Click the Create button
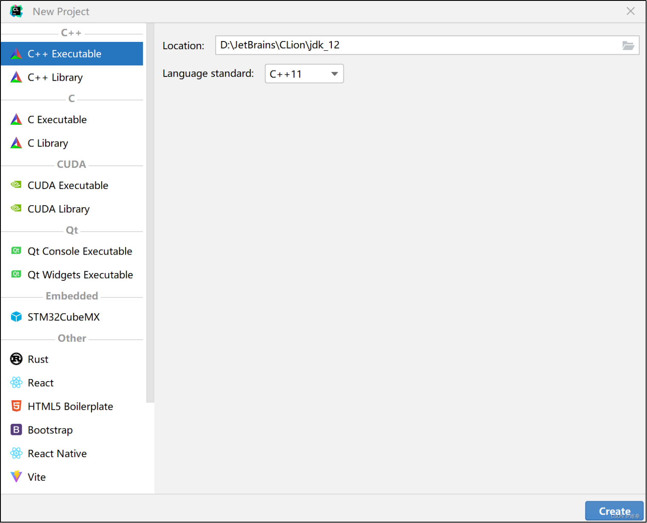This screenshot has height=523, width=647. [614, 511]
